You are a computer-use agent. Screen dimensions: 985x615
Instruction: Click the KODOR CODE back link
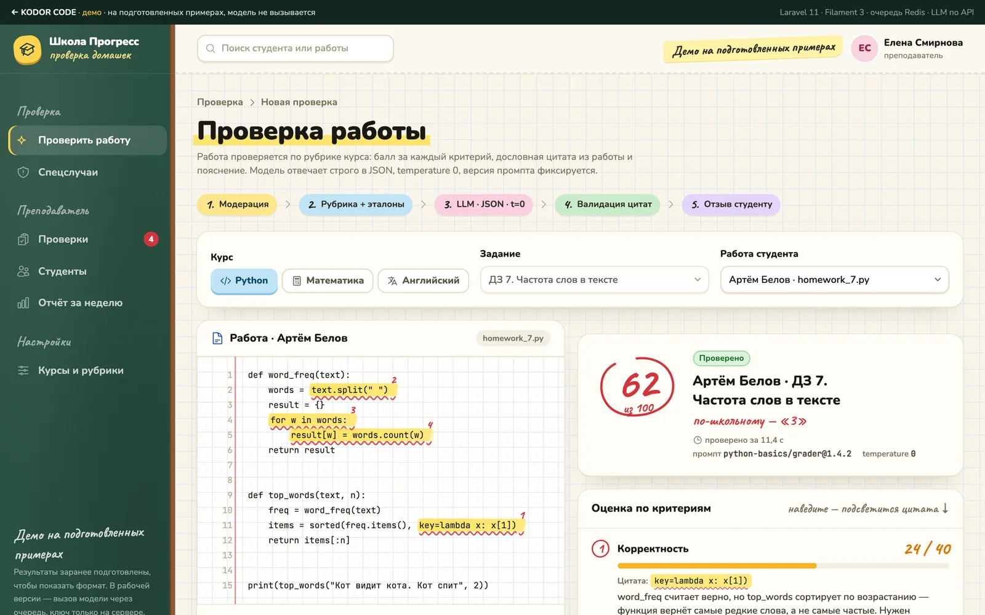(43, 12)
